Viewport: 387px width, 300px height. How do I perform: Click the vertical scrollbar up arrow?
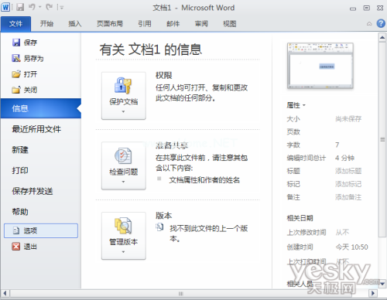(382, 38)
